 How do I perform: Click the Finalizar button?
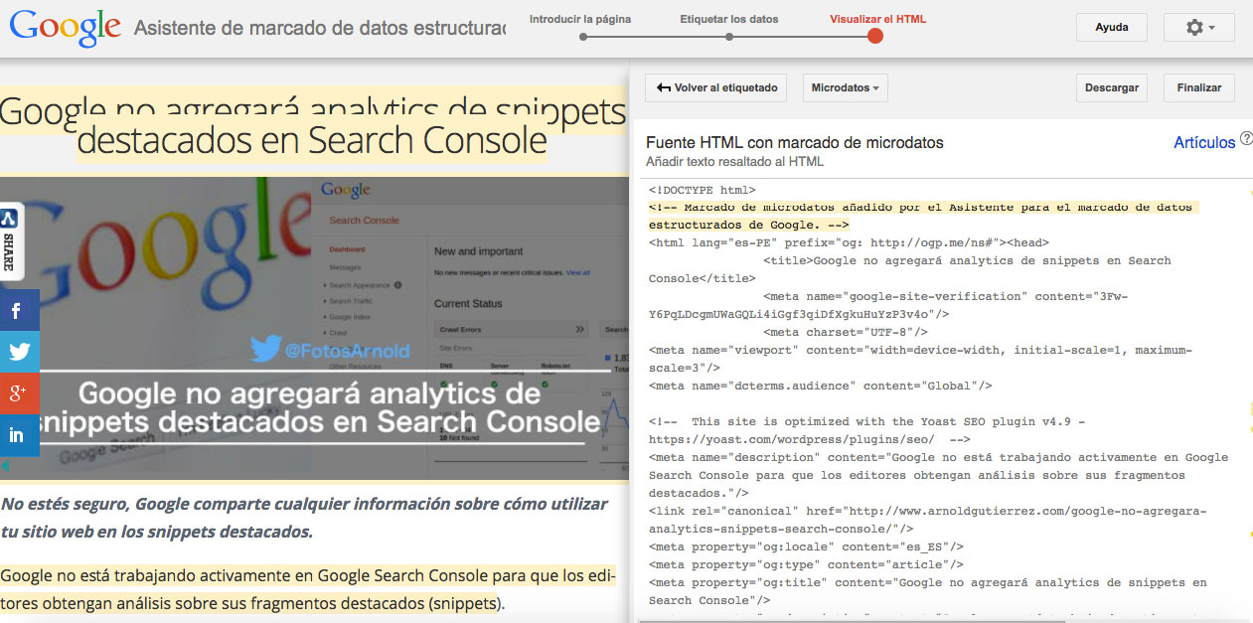[x=1199, y=87]
